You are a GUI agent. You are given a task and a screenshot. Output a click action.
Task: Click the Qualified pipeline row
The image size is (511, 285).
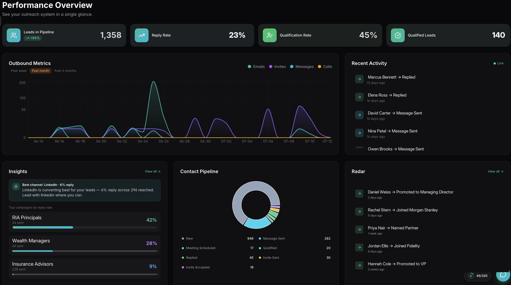(x=295, y=248)
